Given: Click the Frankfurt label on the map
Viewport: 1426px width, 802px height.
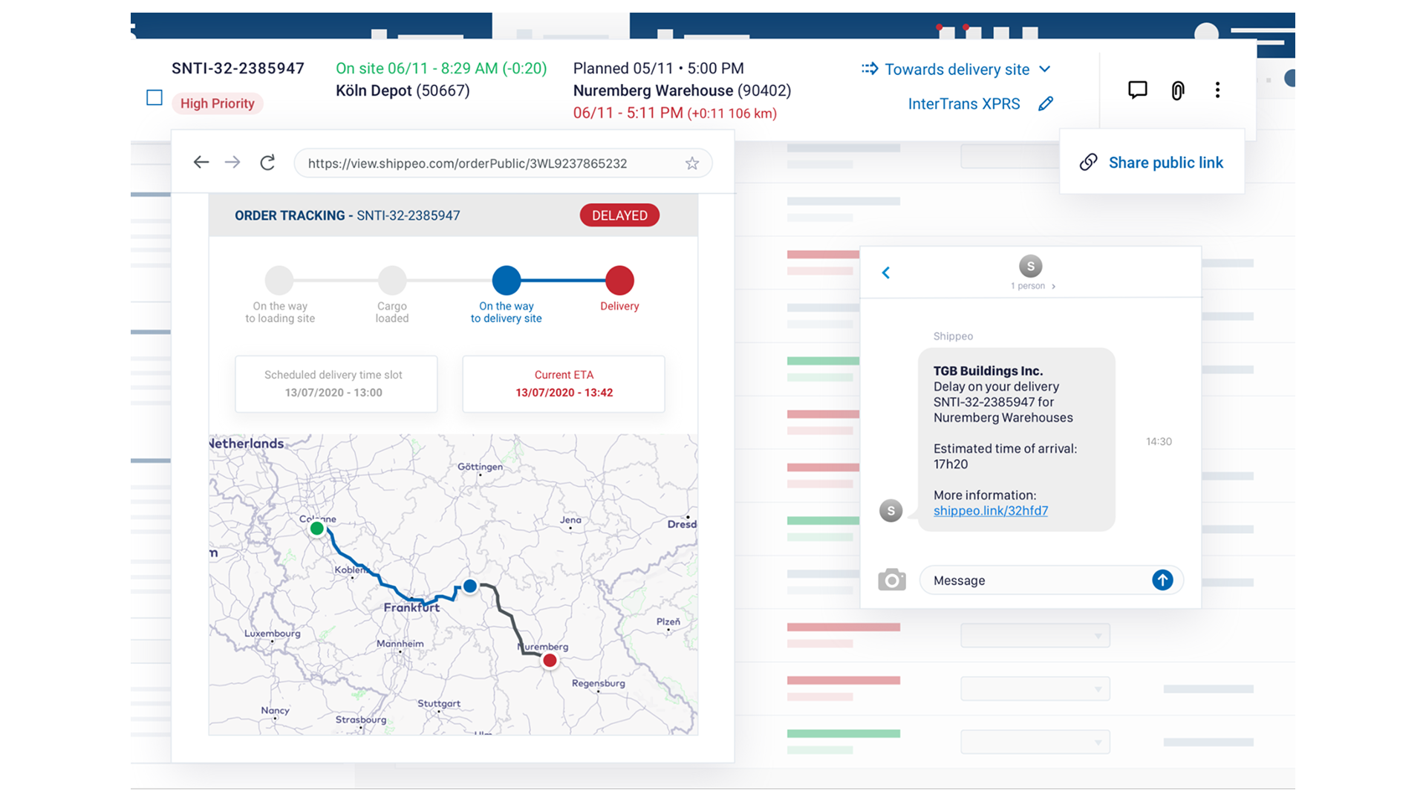Looking at the screenshot, I should tap(411, 607).
